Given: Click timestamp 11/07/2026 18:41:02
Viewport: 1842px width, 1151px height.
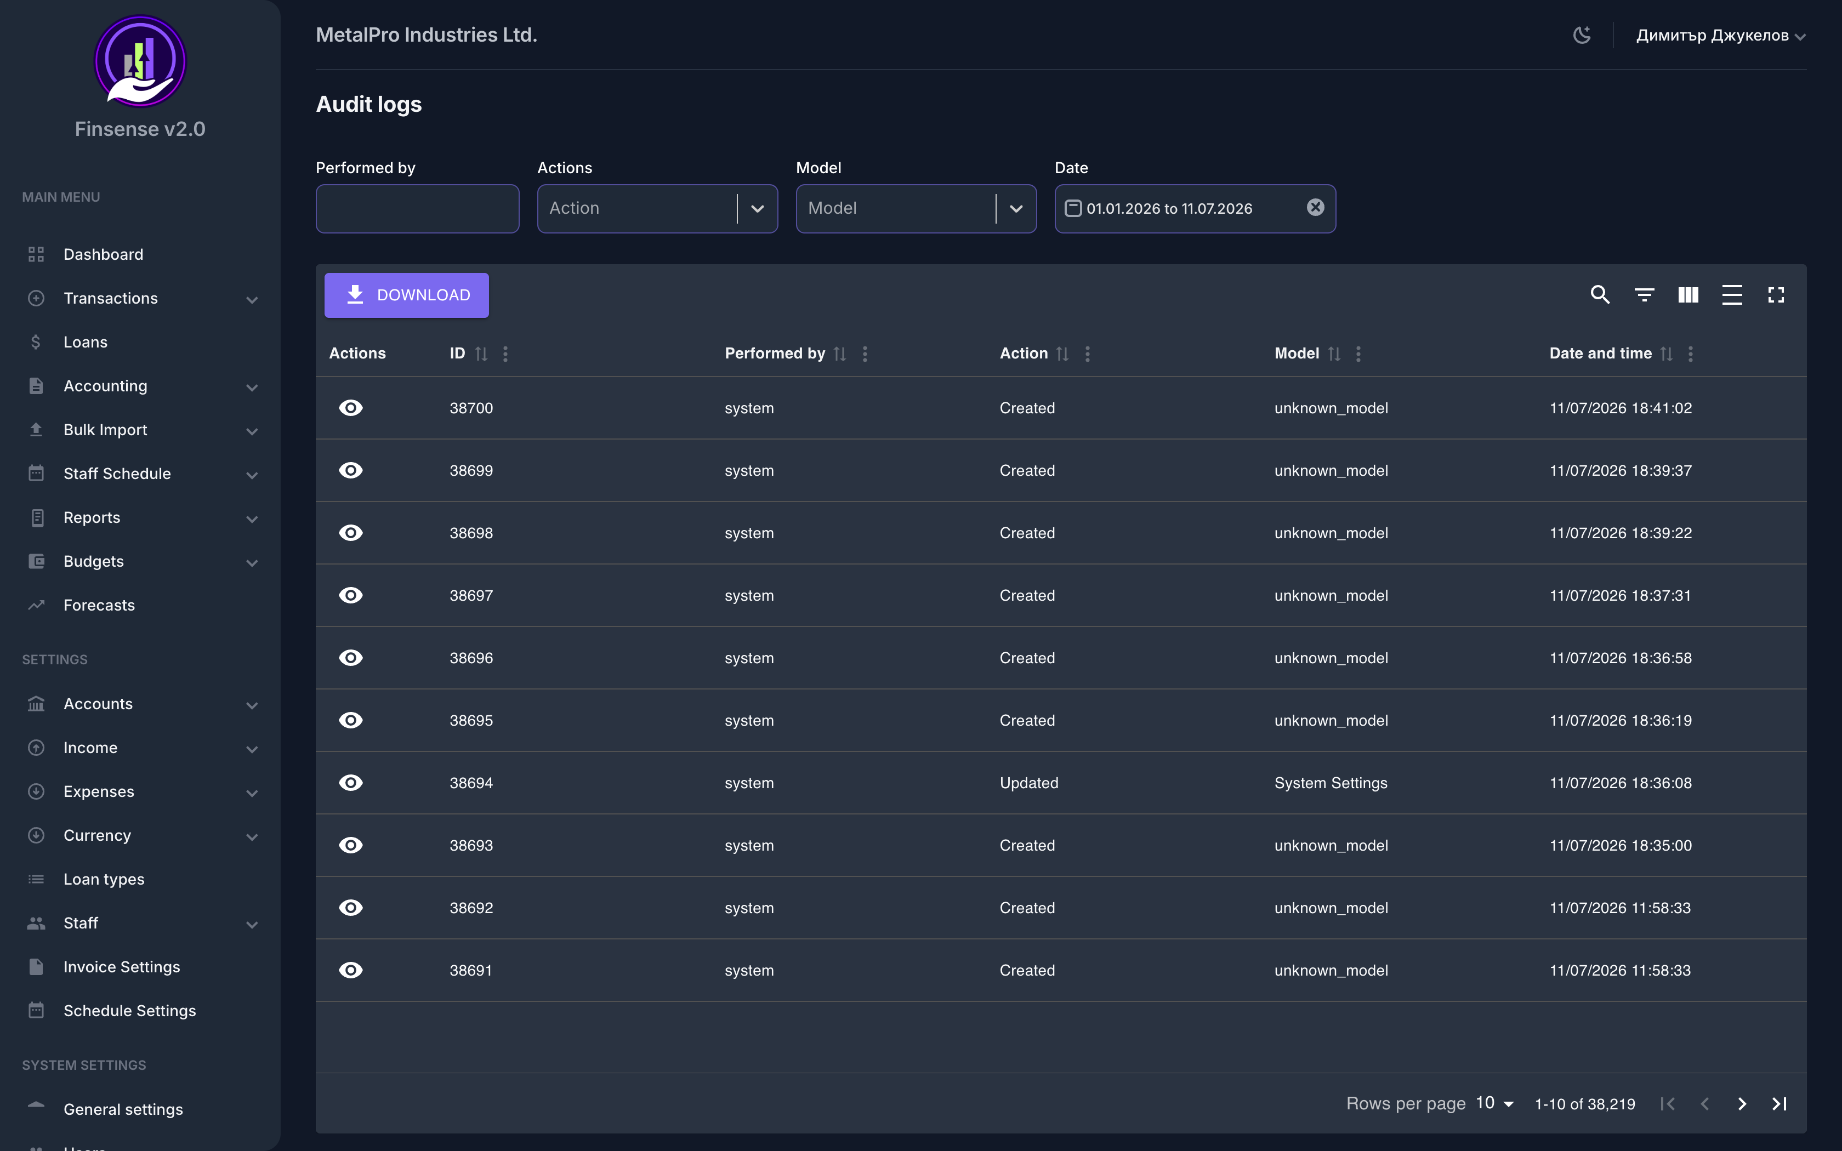Looking at the screenshot, I should (x=1621, y=408).
